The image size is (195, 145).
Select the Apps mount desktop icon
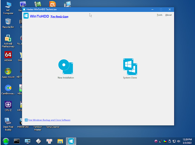8,73
